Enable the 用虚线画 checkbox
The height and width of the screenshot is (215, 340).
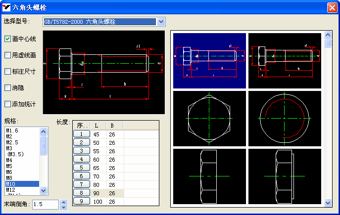[x=7, y=55]
